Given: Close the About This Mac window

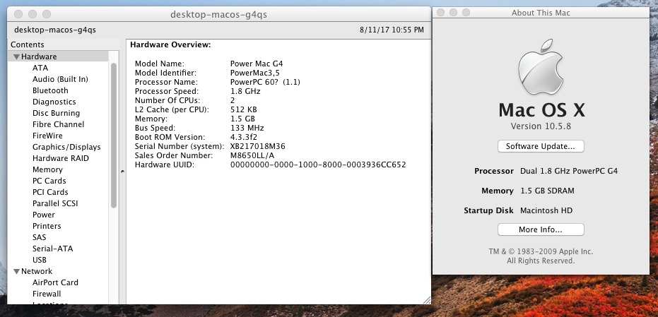Looking at the screenshot, I should tap(440, 13).
